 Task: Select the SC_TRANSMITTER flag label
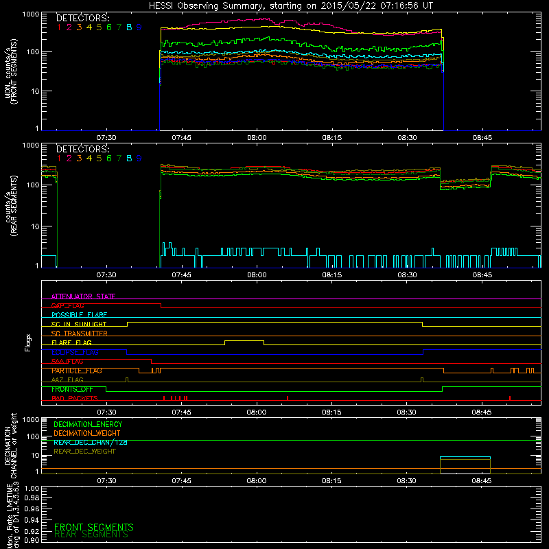click(x=79, y=334)
